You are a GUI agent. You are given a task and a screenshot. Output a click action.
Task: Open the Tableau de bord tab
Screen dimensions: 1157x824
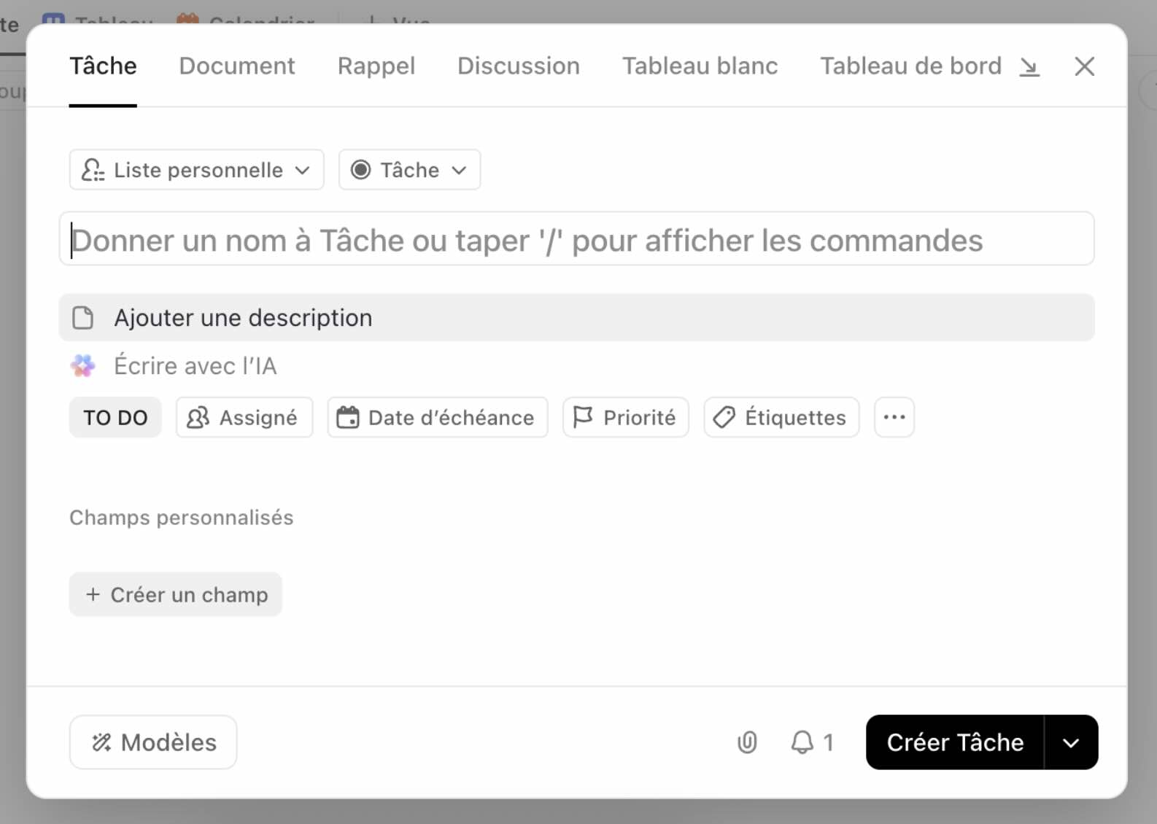[x=911, y=66]
